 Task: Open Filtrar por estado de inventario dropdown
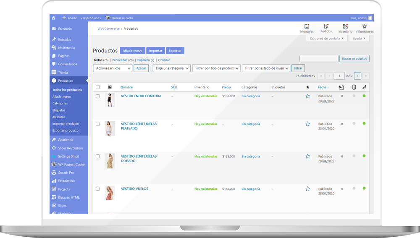[266, 68]
